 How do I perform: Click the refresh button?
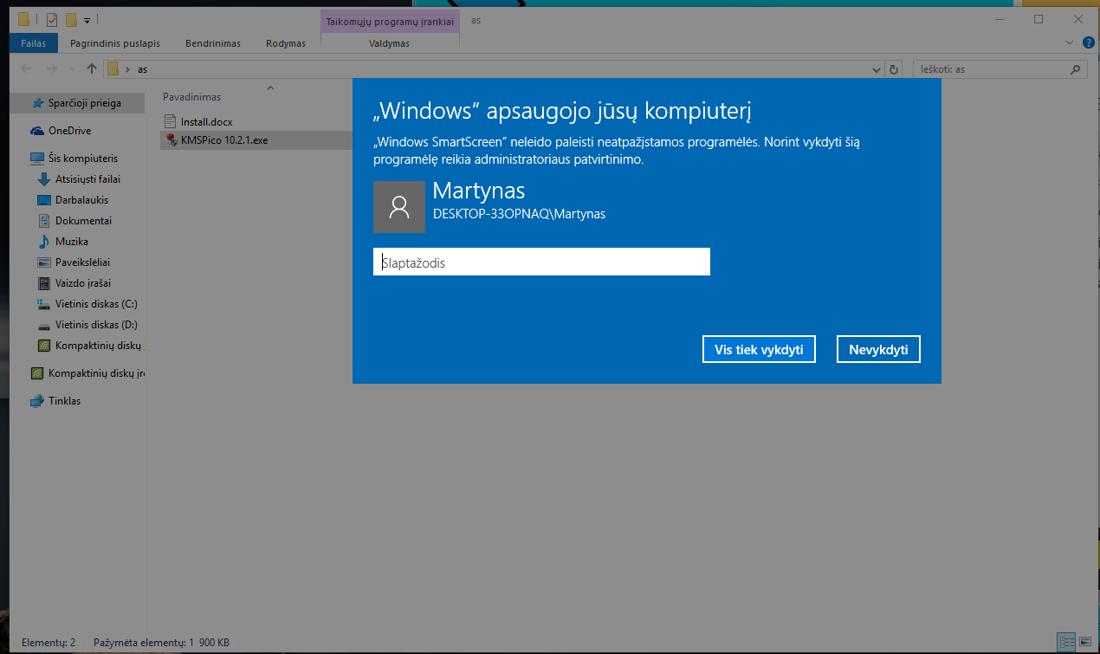895,69
